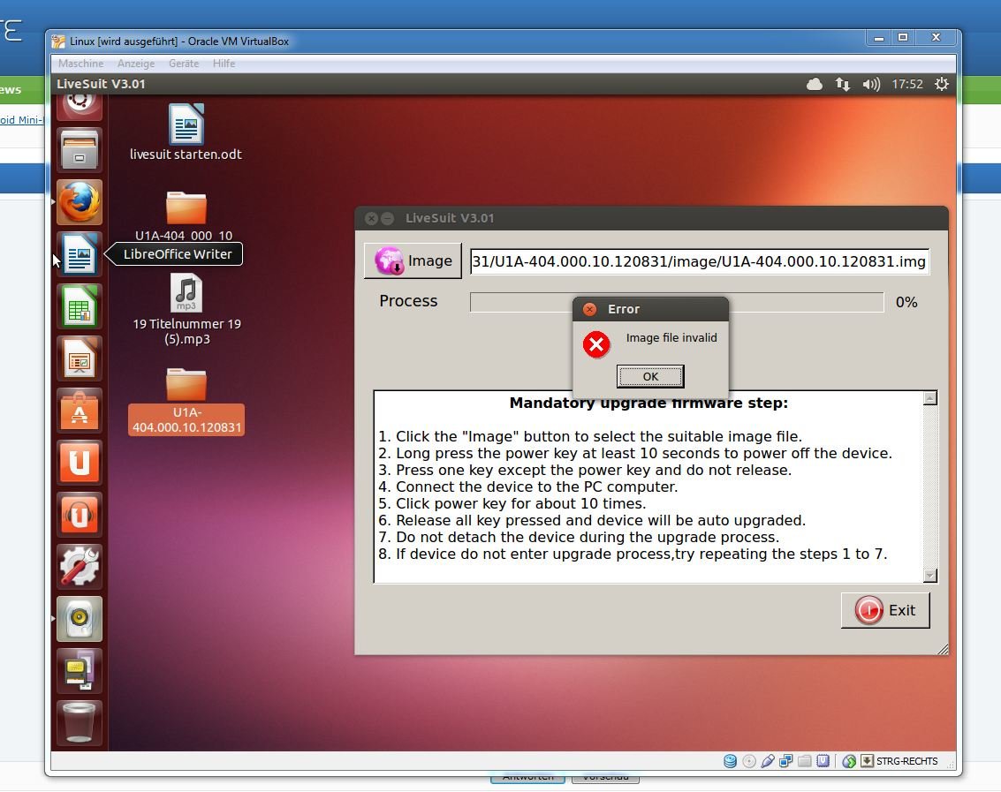Viewport: 1001px width, 792px height.
Task: Click the Exit button in LiveSuit
Action: click(x=885, y=610)
